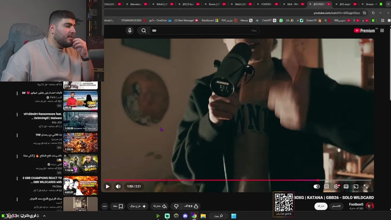
Task: Open the 4:02:07 GBB Champions thumbnail
Action: [x=81, y=185]
